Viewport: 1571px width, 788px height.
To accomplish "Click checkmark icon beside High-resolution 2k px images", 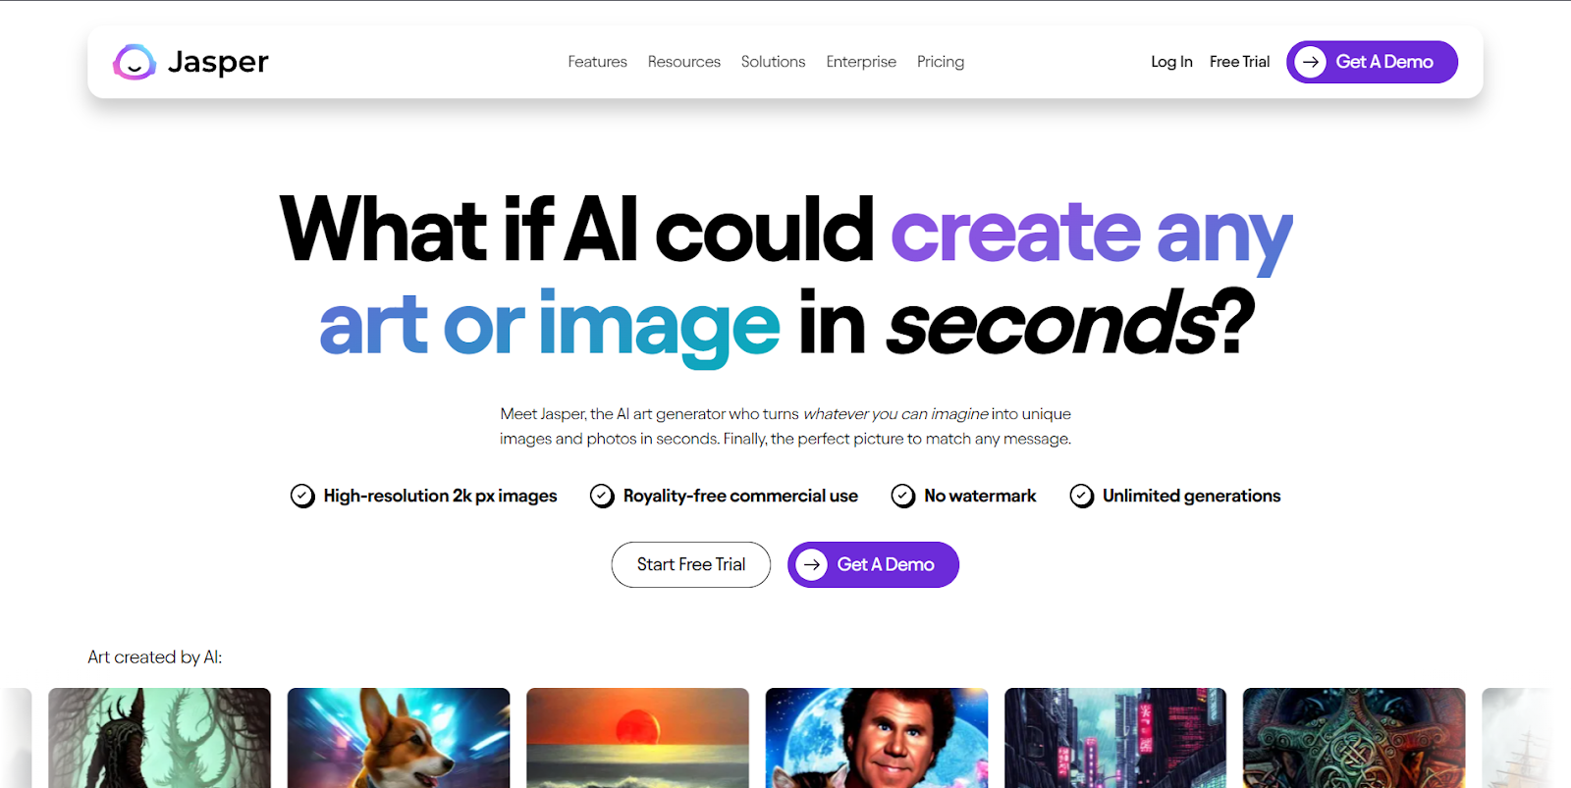I will (302, 496).
